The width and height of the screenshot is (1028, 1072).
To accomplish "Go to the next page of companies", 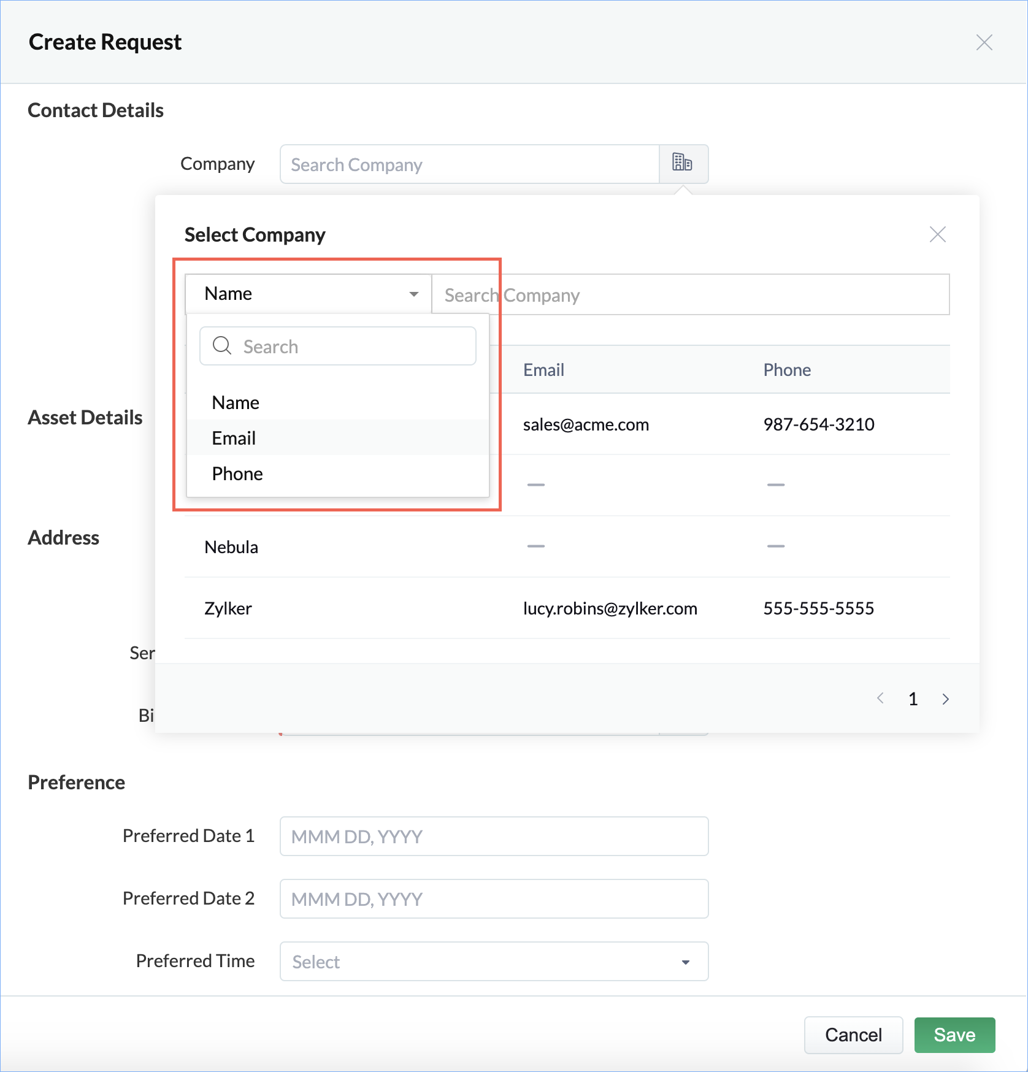I will point(945,699).
